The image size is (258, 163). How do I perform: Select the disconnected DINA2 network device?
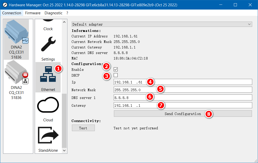click(16, 80)
